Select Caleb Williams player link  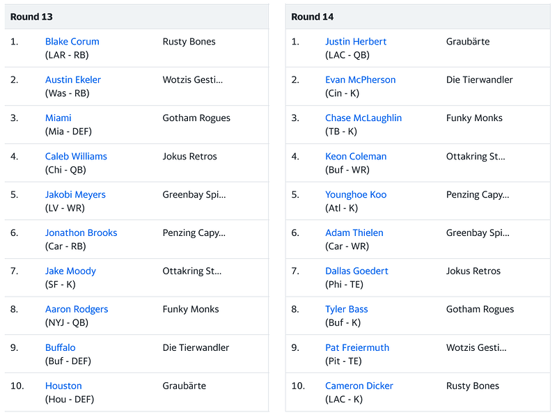click(x=76, y=157)
